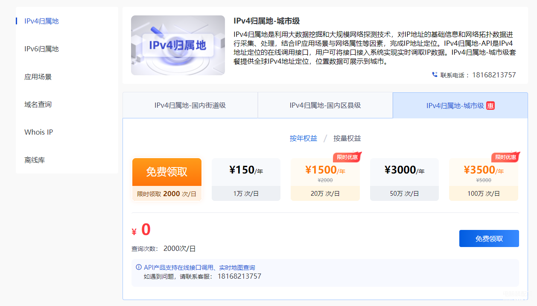537x306 pixels.
Task: Click the struck-through ¥2000 original price
Action: tap(325, 180)
